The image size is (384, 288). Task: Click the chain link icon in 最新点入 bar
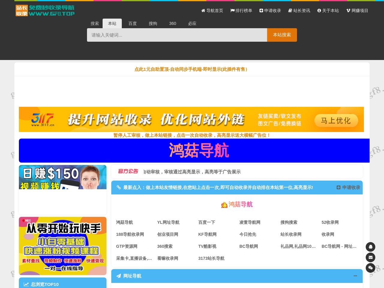[119, 187]
